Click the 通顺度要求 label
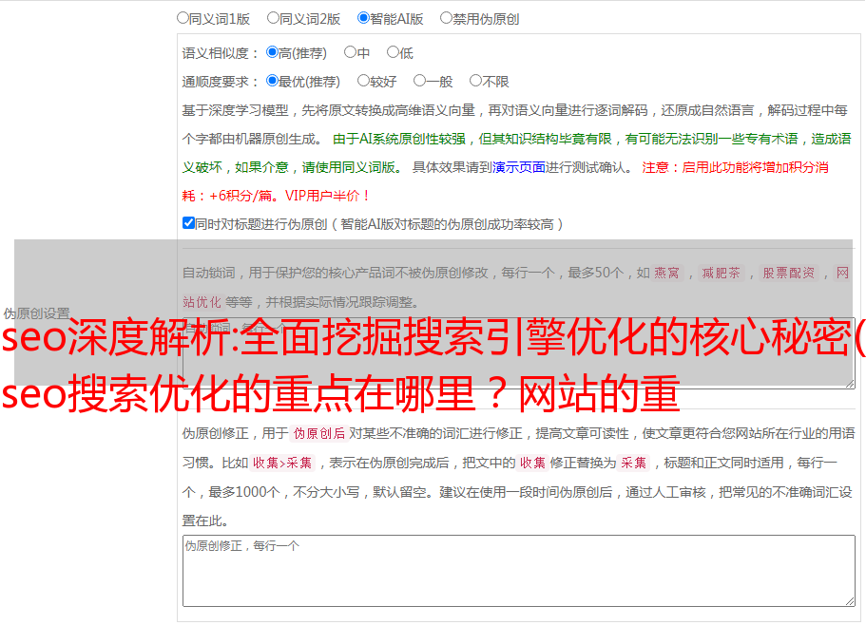 tap(221, 82)
